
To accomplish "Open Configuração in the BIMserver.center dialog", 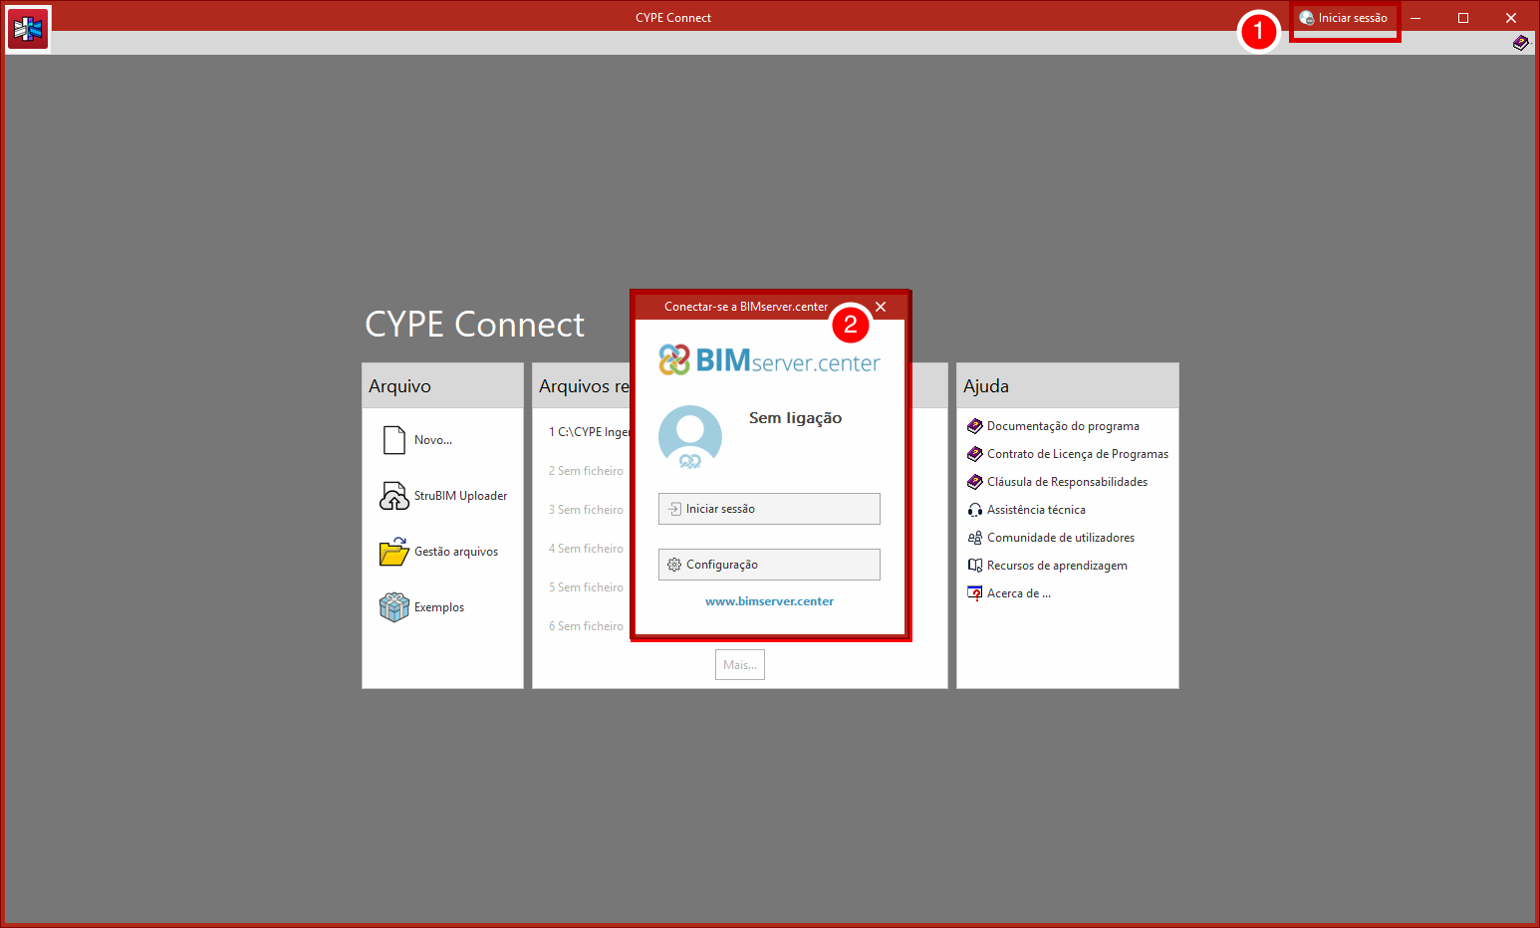I will click(769, 565).
